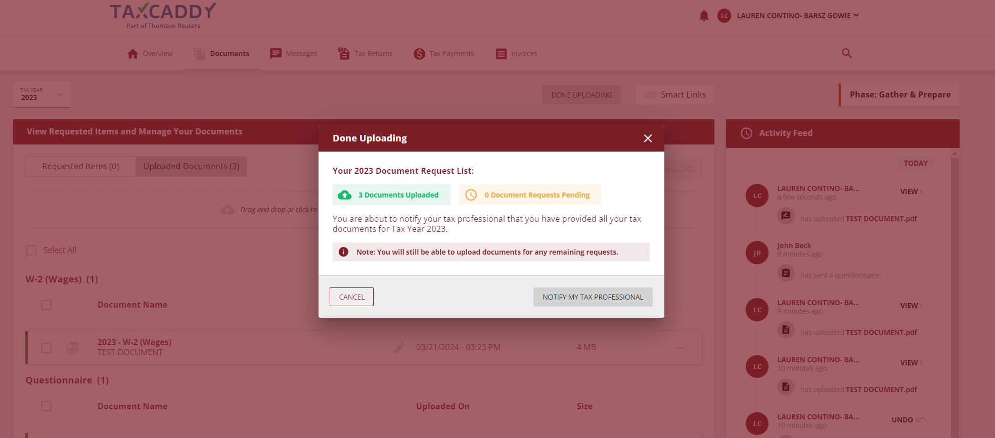Click the Tax Returns icon

344,54
